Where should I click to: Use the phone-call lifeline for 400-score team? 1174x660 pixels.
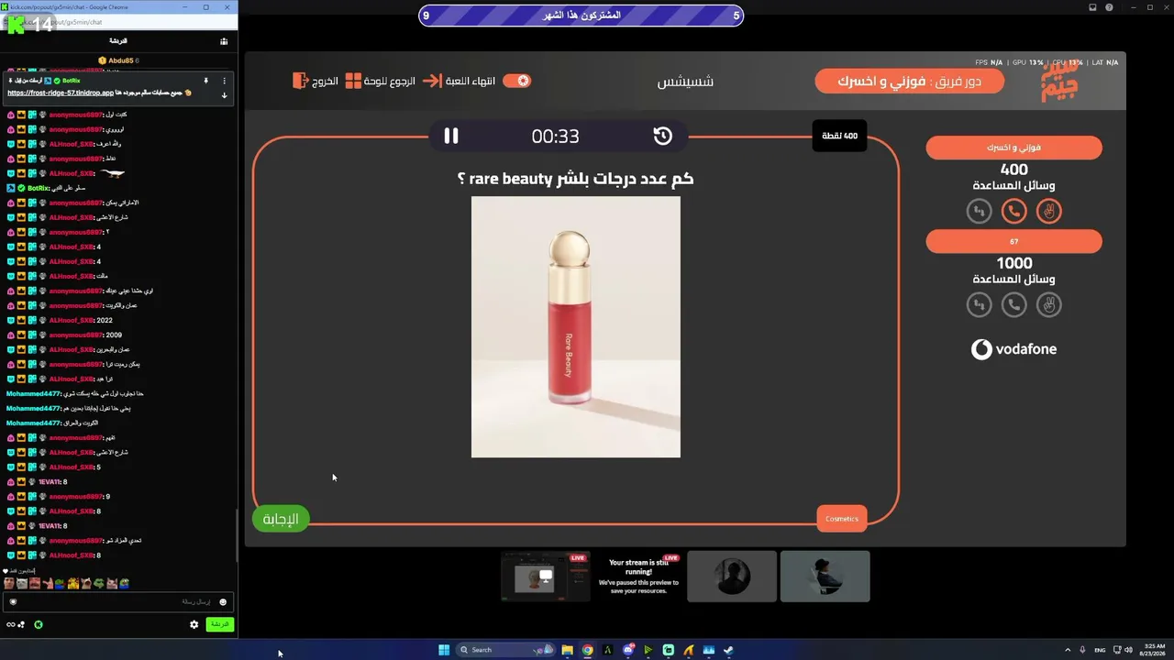[x=1013, y=211]
